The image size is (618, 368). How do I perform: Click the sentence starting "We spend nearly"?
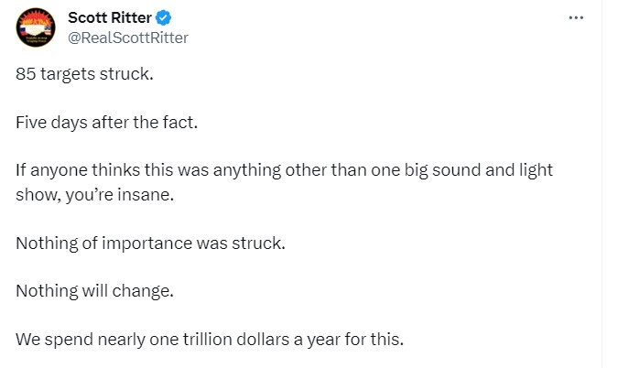pos(209,340)
